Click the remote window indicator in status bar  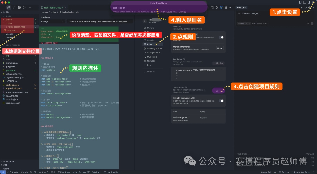(x=3, y=172)
